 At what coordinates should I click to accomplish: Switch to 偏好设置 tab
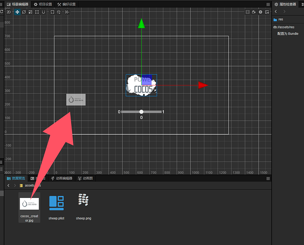coord(67,4)
